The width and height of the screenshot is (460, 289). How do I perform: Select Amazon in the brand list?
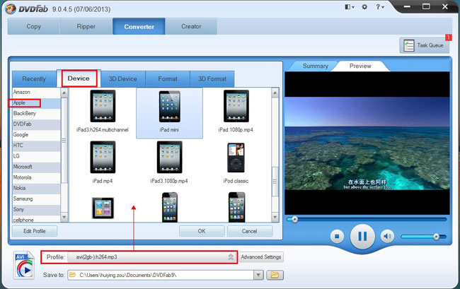click(x=36, y=93)
